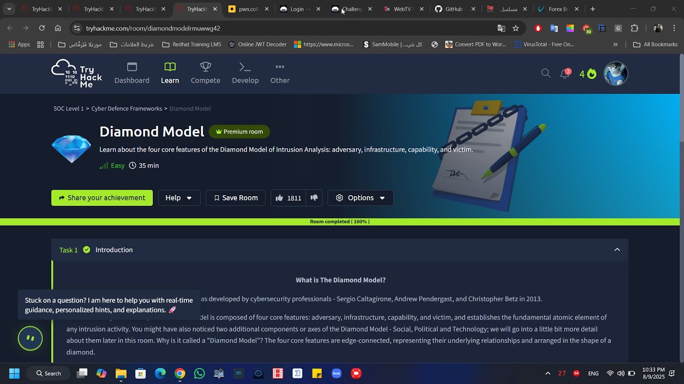Open the Copilot taskbar icon
The width and height of the screenshot is (684, 384).
tap(102, 373)
